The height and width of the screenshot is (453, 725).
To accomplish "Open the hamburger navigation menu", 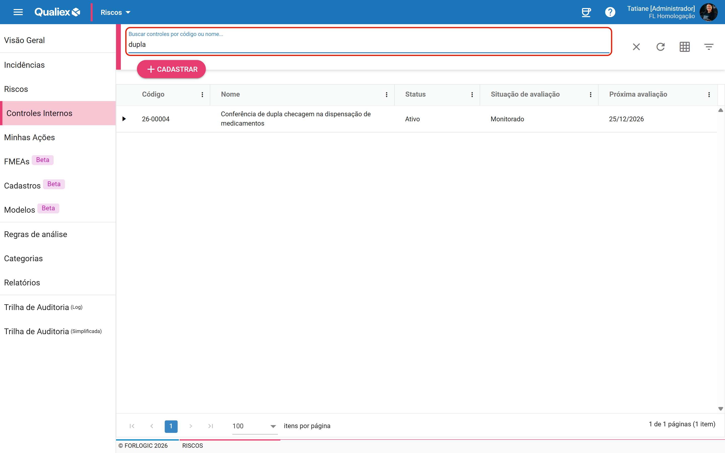I will (x=18, y=12).
